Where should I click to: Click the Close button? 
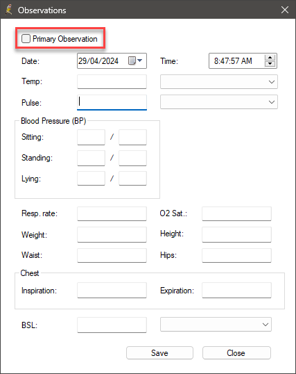[236, 352]
